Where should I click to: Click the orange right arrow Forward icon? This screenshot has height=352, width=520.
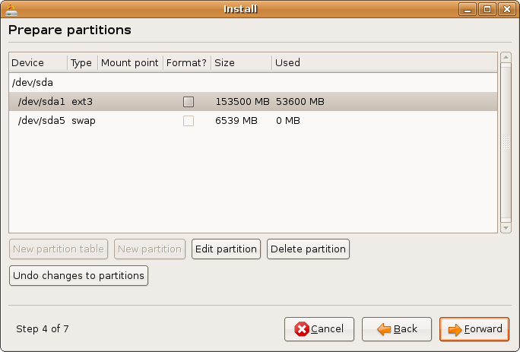tap(455, 329)
